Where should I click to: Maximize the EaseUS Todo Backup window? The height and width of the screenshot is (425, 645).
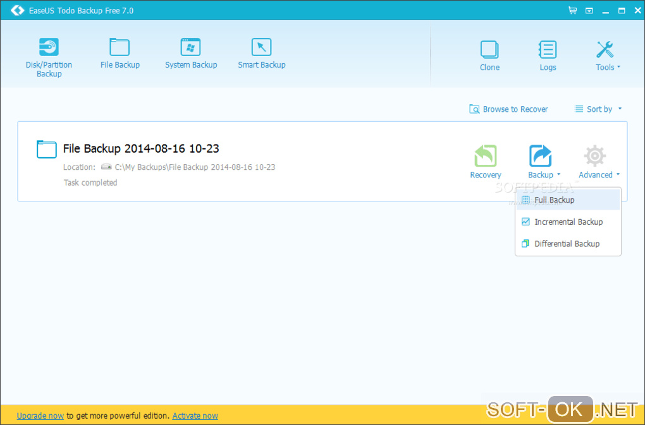[x=622, y=11]
